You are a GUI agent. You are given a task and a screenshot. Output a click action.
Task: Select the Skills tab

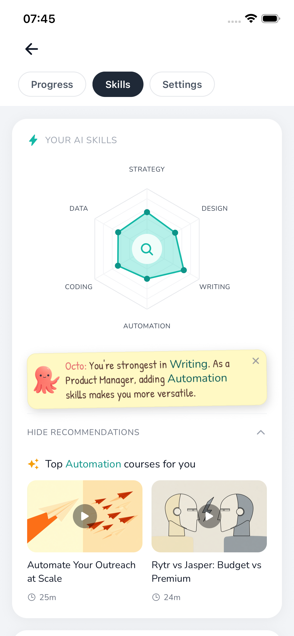click(118, 84)
